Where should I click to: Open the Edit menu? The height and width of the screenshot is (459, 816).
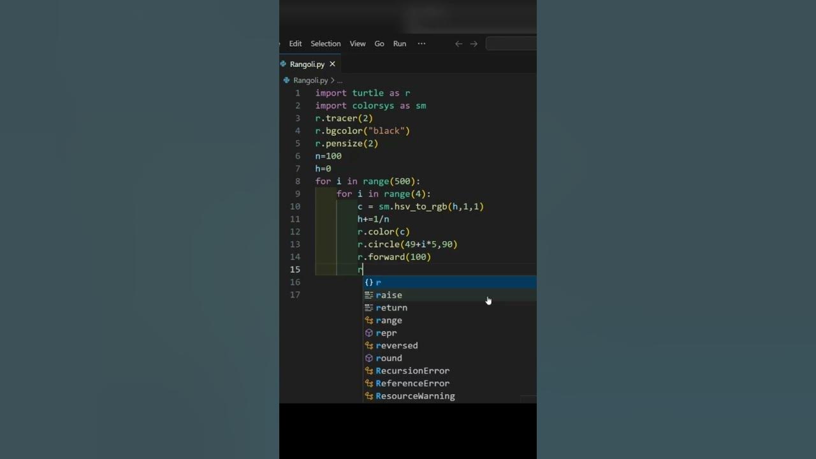pyautogui.click(x=295, y=43)
